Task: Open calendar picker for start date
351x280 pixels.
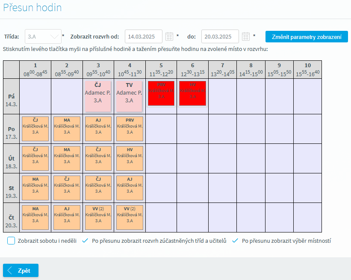Action: pyautogui.click(x=169, y=36)
